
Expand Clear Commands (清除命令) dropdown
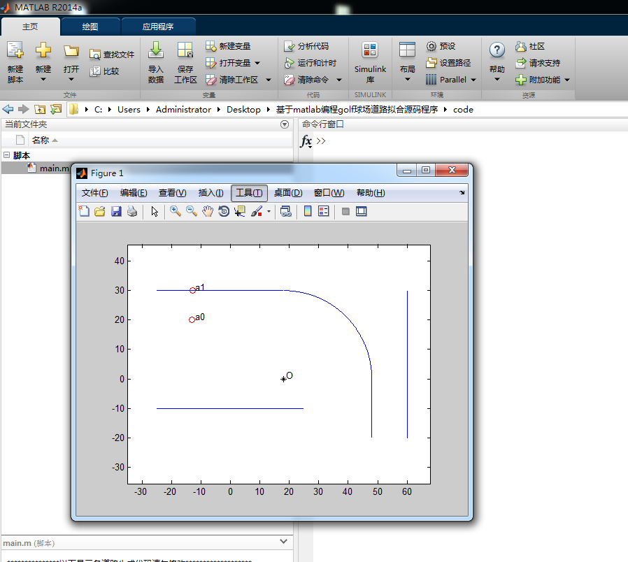pyautogui.click(x=339, y=80)
